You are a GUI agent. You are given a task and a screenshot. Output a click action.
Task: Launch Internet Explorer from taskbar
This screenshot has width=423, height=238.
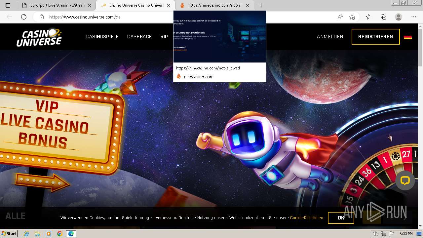tap(26, 234)
